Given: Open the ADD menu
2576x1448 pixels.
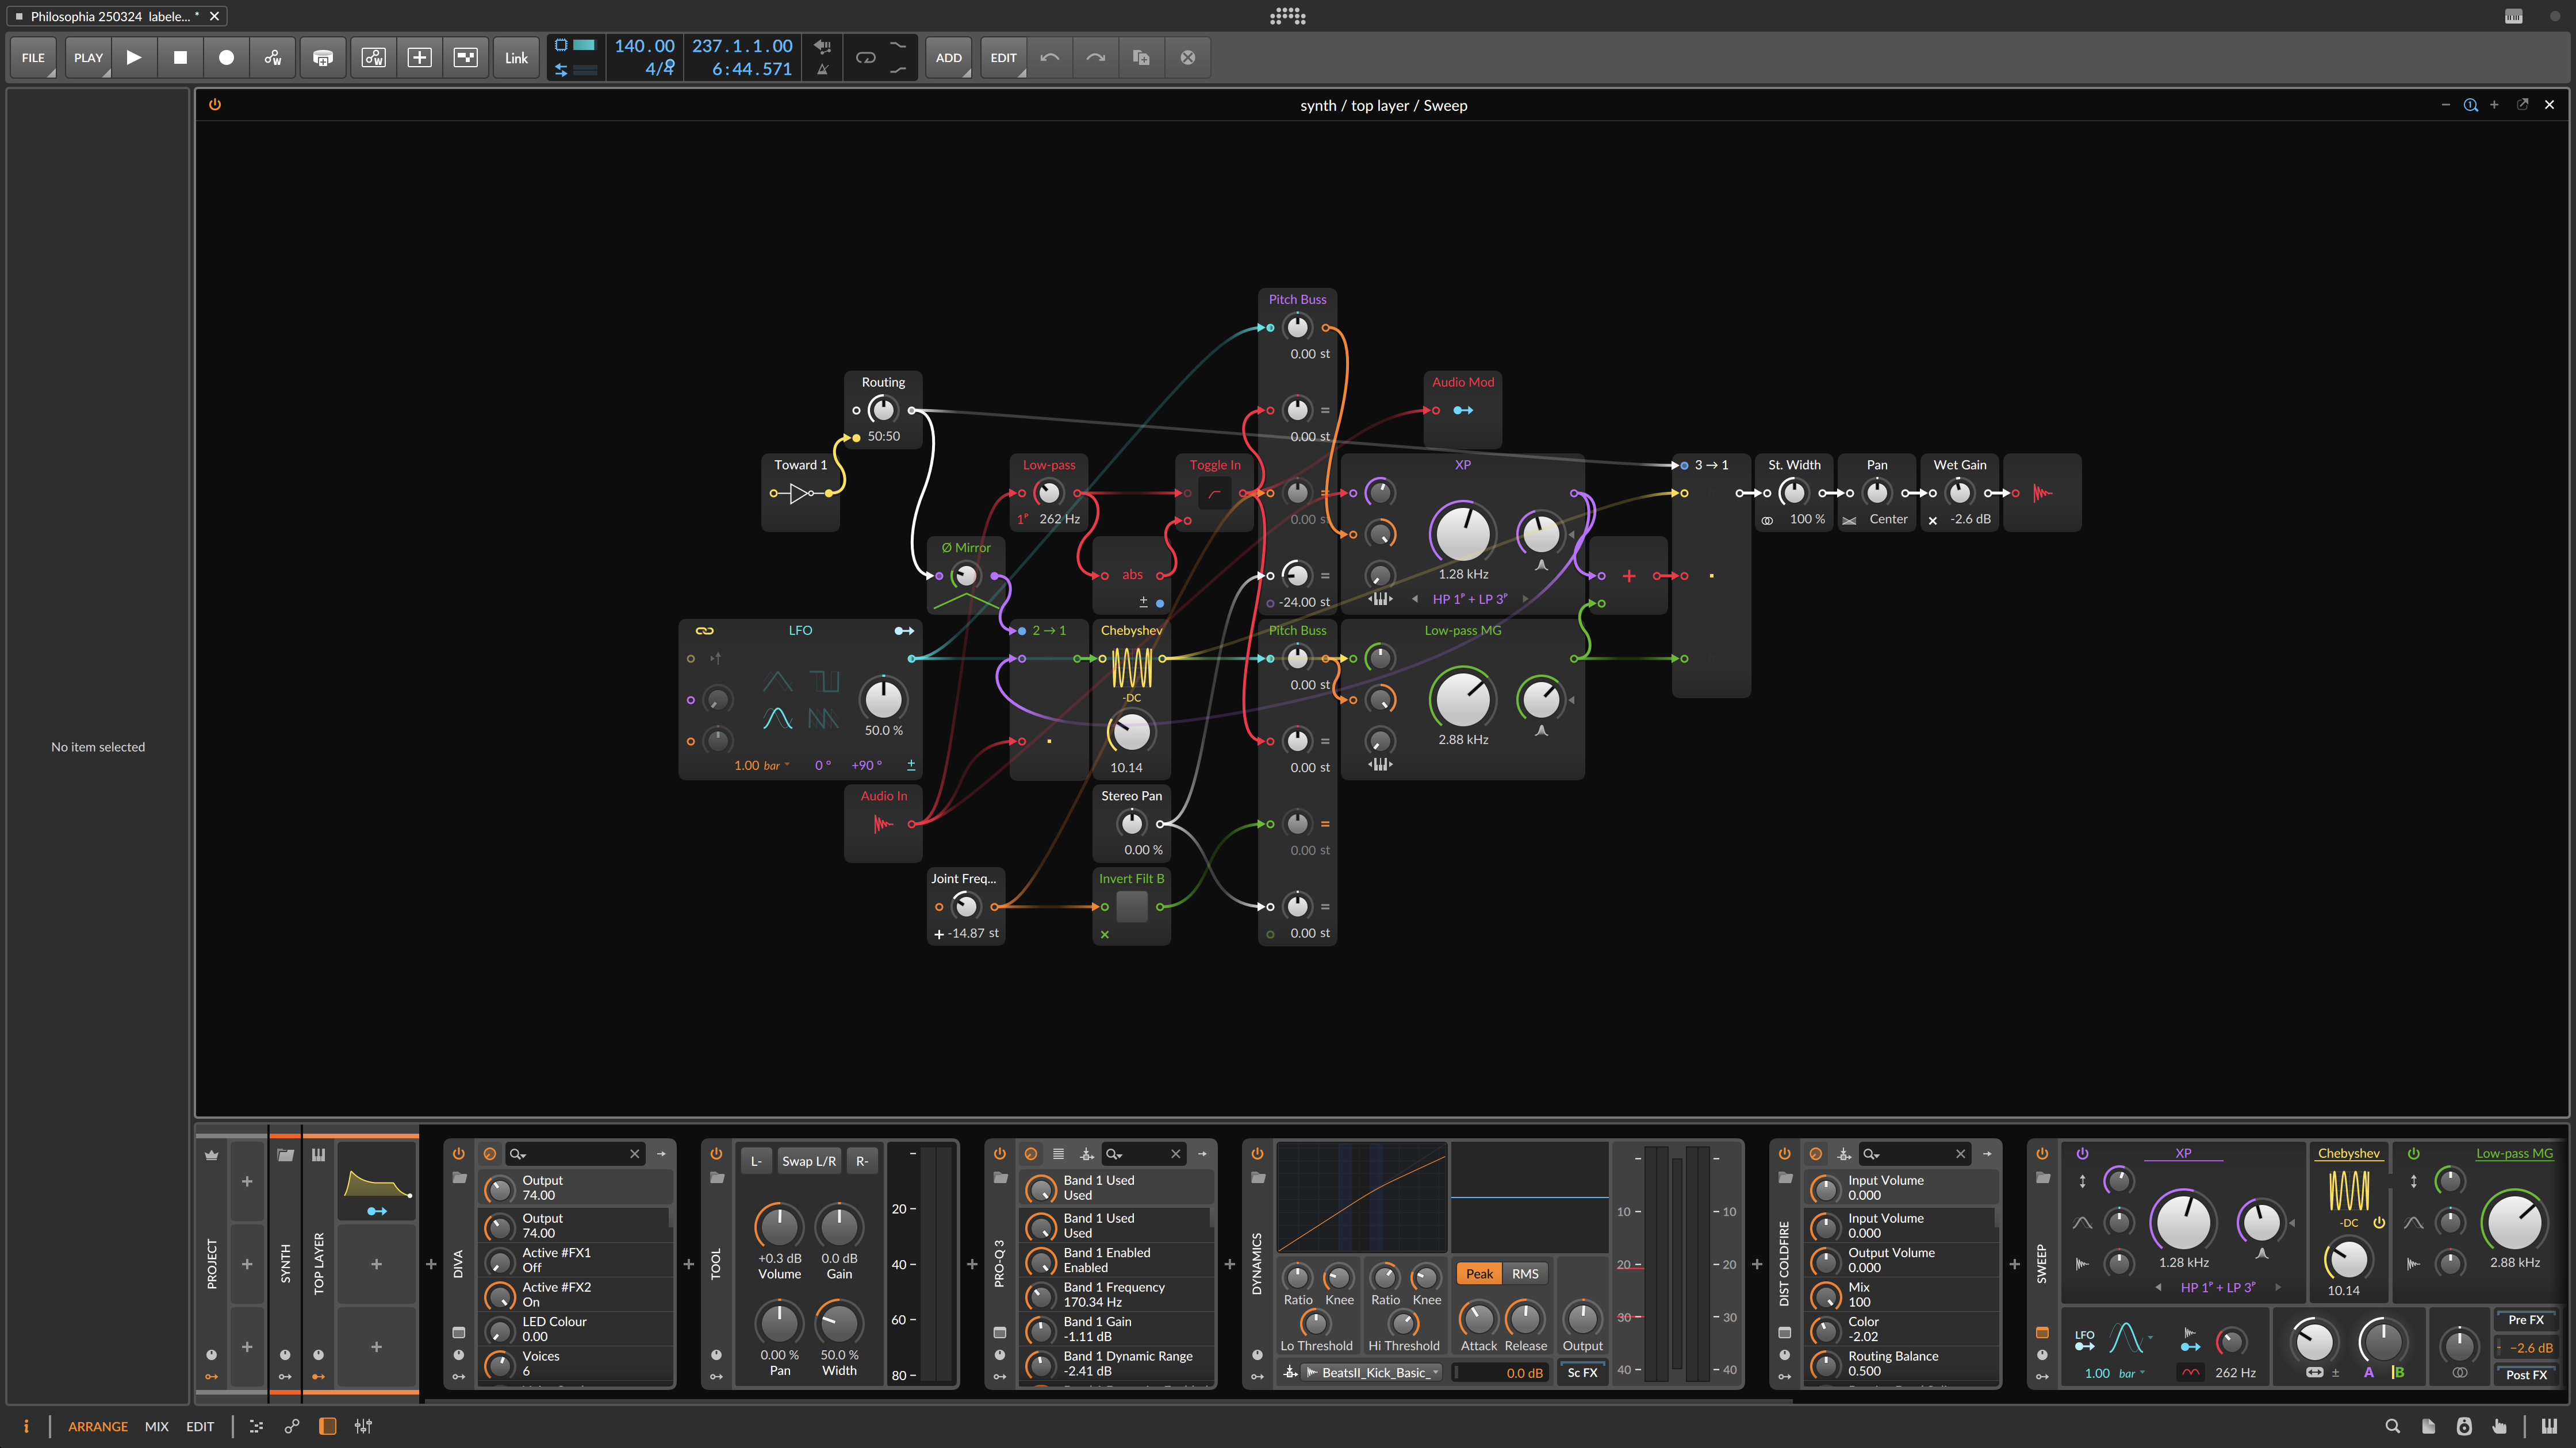Looking at the screenshot, I should (x=949, y=58).
